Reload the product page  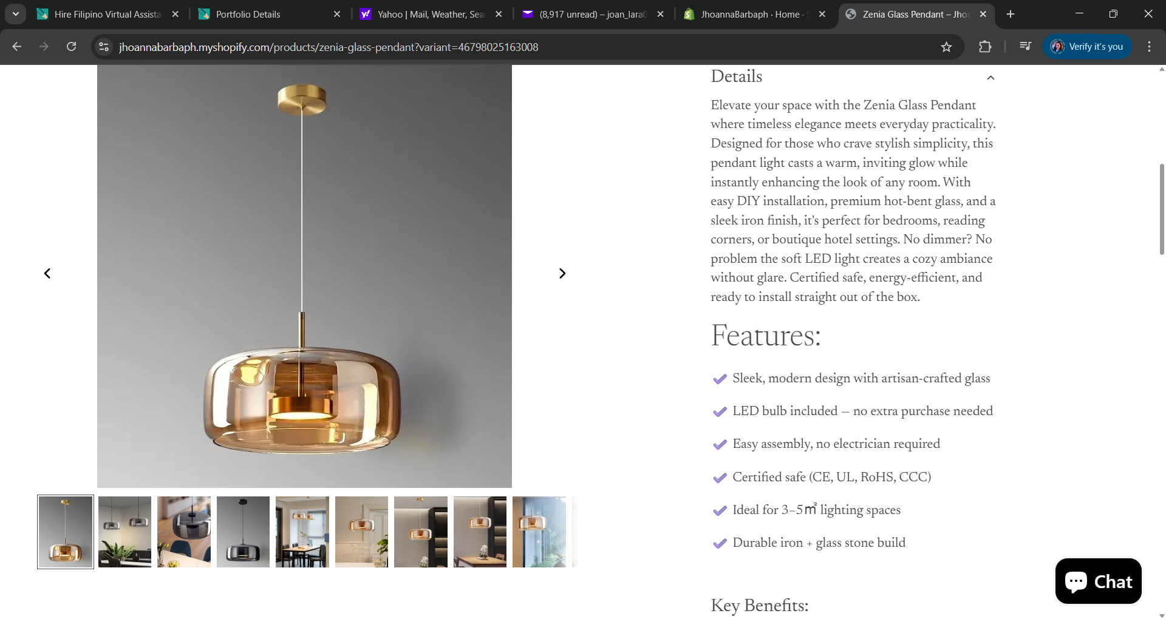click(71, 47)
